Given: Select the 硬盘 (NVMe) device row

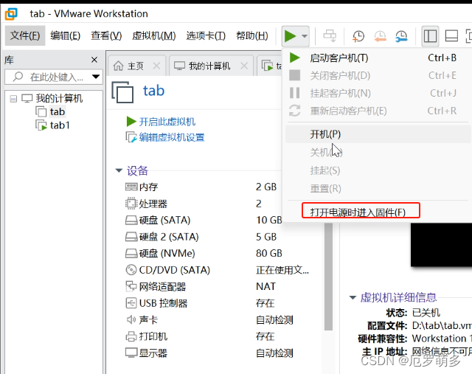Looking at the screenshot, I should pos(203,253).
